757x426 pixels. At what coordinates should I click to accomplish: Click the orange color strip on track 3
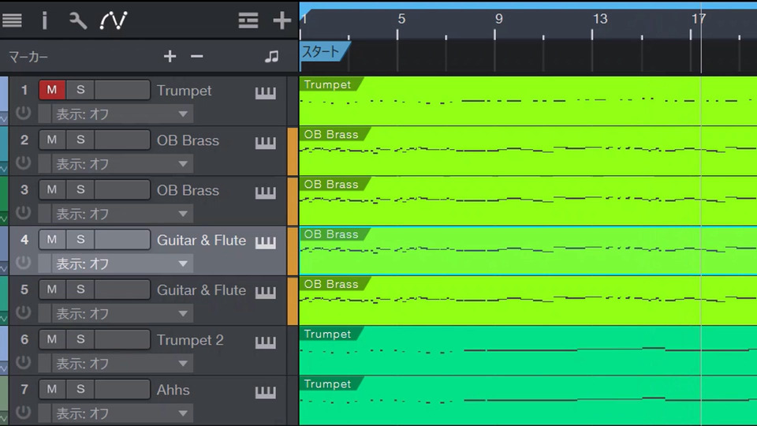(x=293, y=201)
